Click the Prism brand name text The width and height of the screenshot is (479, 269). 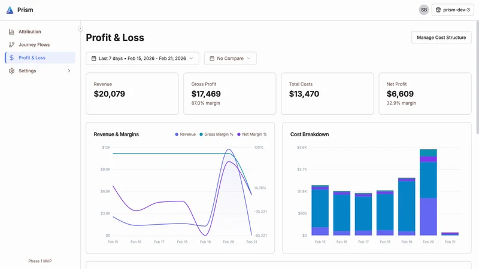click(x=25, y=10)
